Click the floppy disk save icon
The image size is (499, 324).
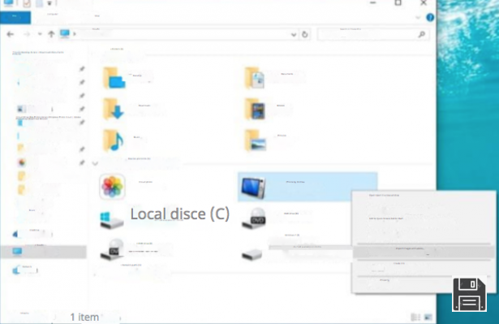[470, 295]
